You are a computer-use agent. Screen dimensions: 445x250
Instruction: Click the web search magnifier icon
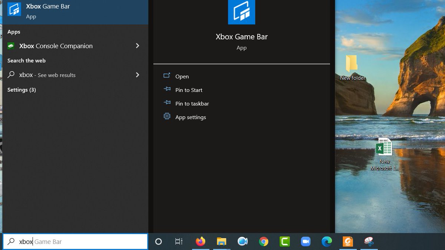point(11,75)
